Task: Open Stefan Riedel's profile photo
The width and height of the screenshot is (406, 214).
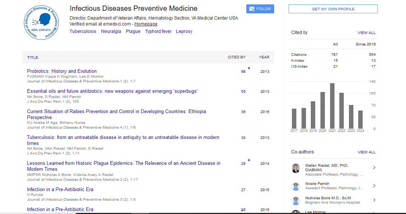Action: coord(296,168)
